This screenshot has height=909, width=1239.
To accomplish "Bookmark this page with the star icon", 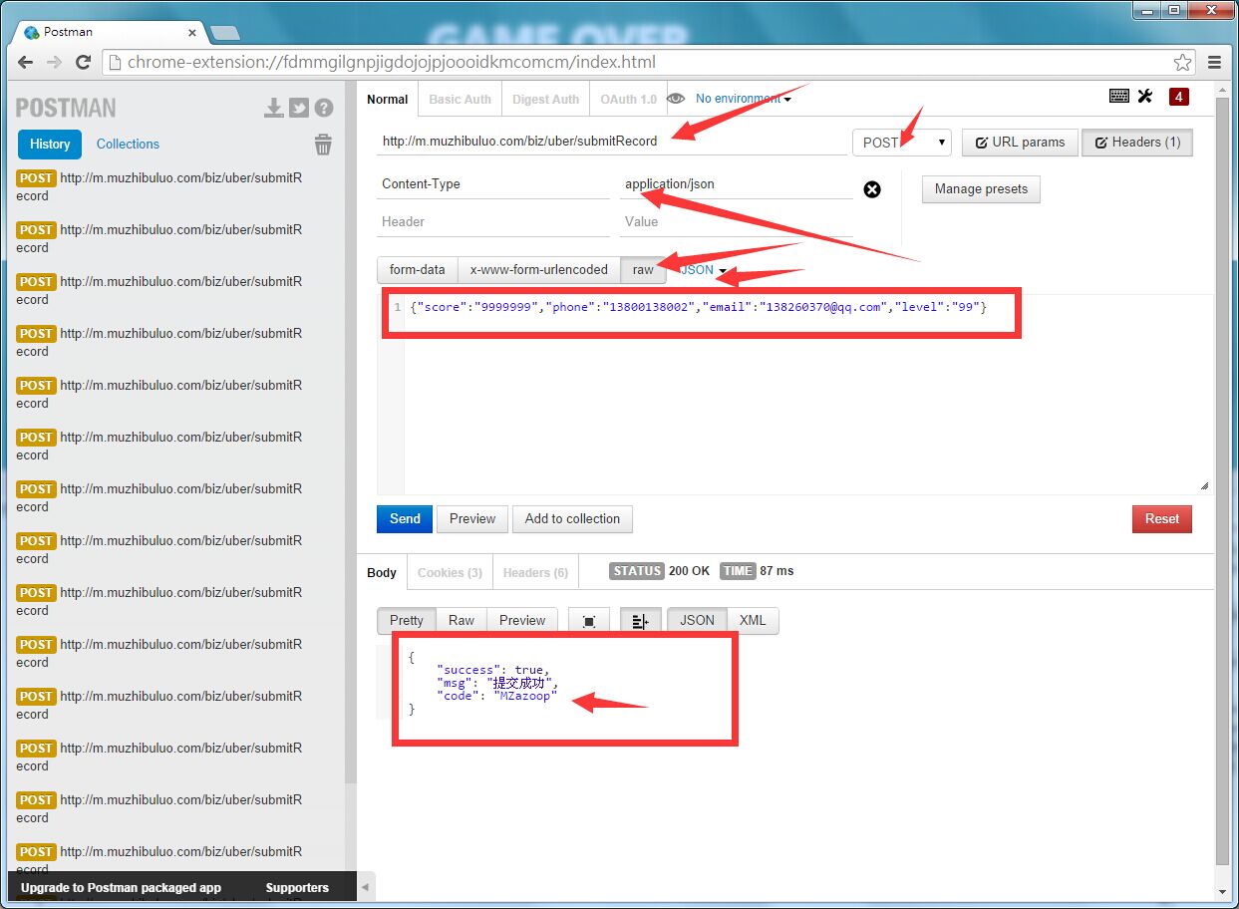I will point(1182,62).
